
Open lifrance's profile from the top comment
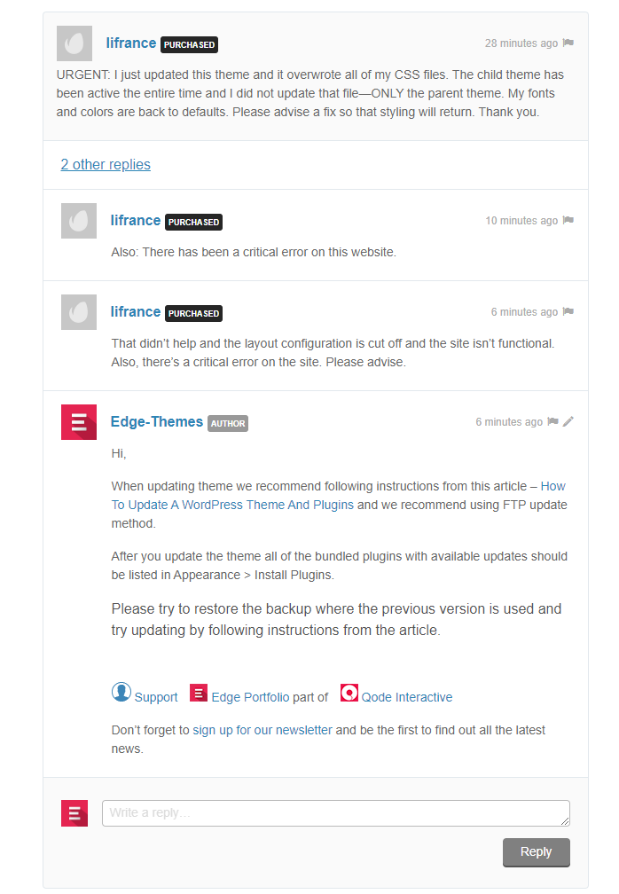tap(131, 43)
